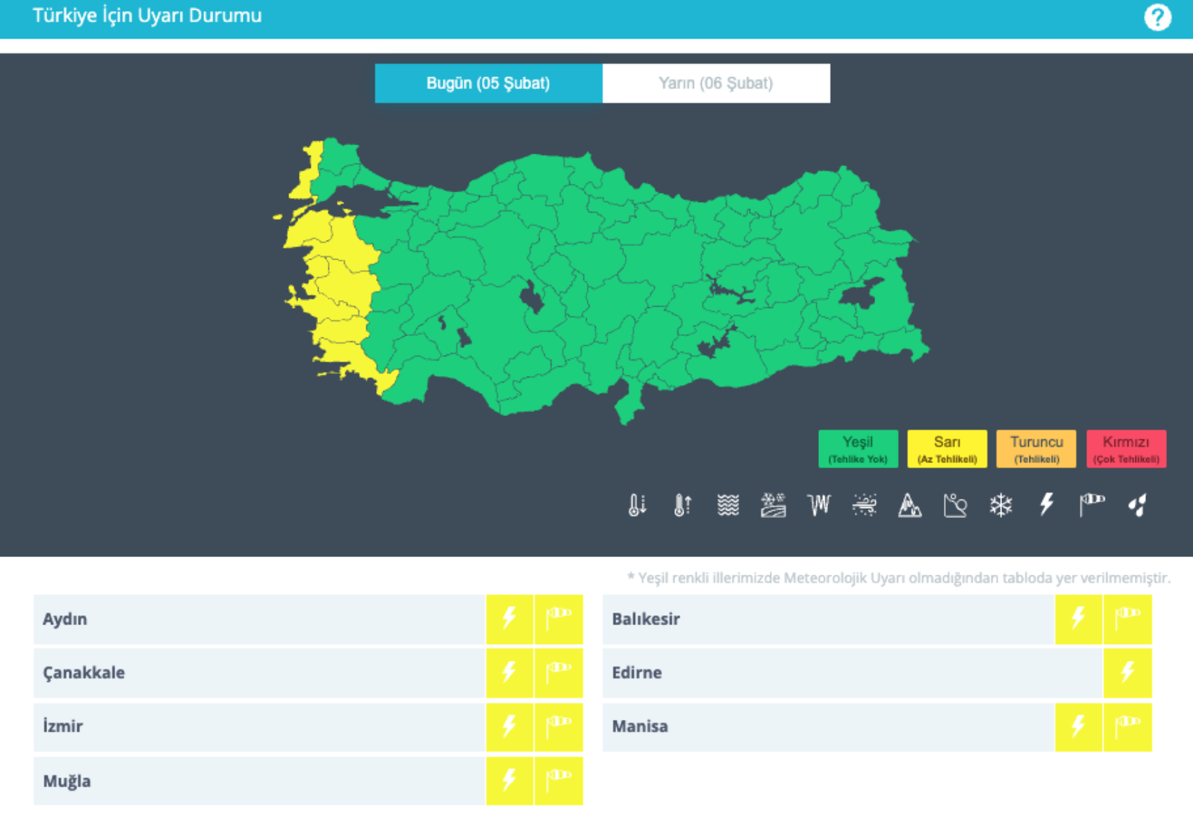Select the temperature drop warning icon
Screen dimensions: 1193x816
(x=637, y=504)
